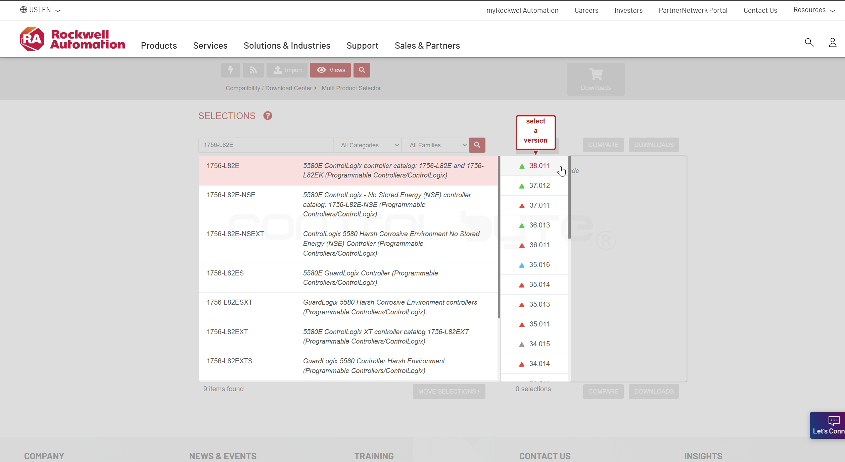Click the lower DOWNLOADS button

coord(654,392)
